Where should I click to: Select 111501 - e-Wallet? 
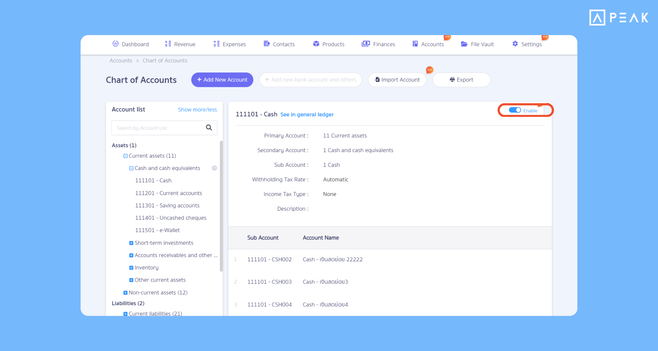click(x=157, y=230)
